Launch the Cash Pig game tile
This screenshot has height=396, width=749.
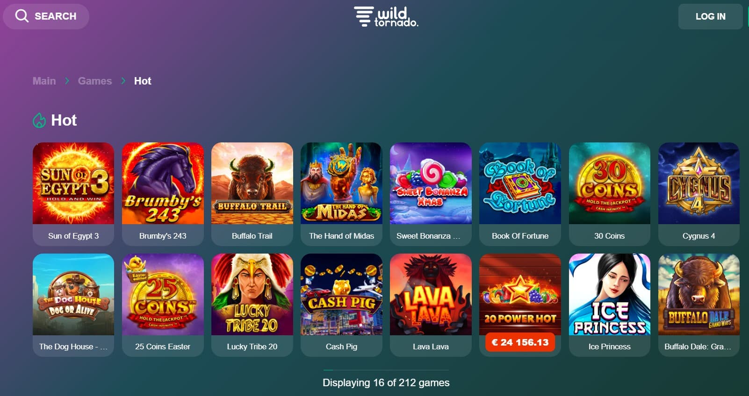tap(341, 305)
